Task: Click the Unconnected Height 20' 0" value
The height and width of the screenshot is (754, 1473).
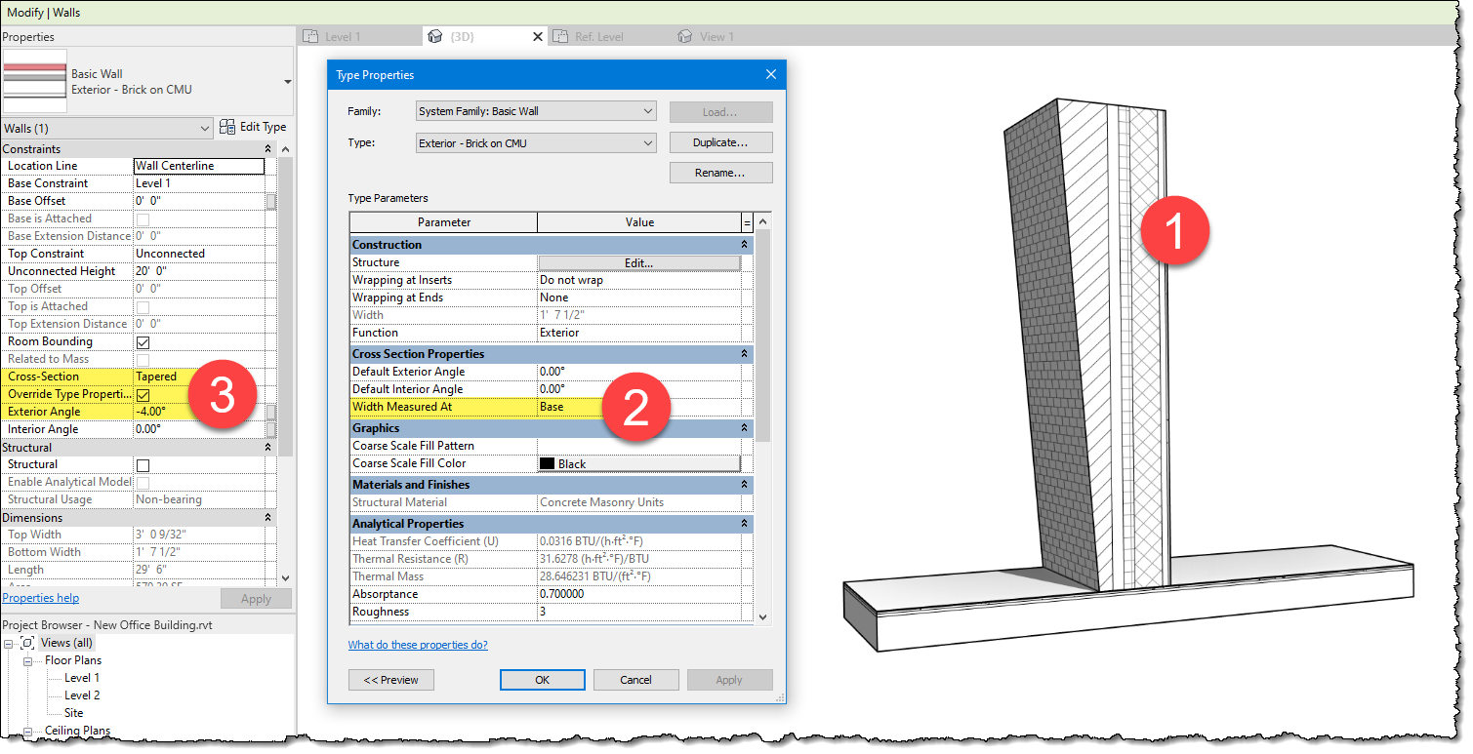Action: pos(199,271)
